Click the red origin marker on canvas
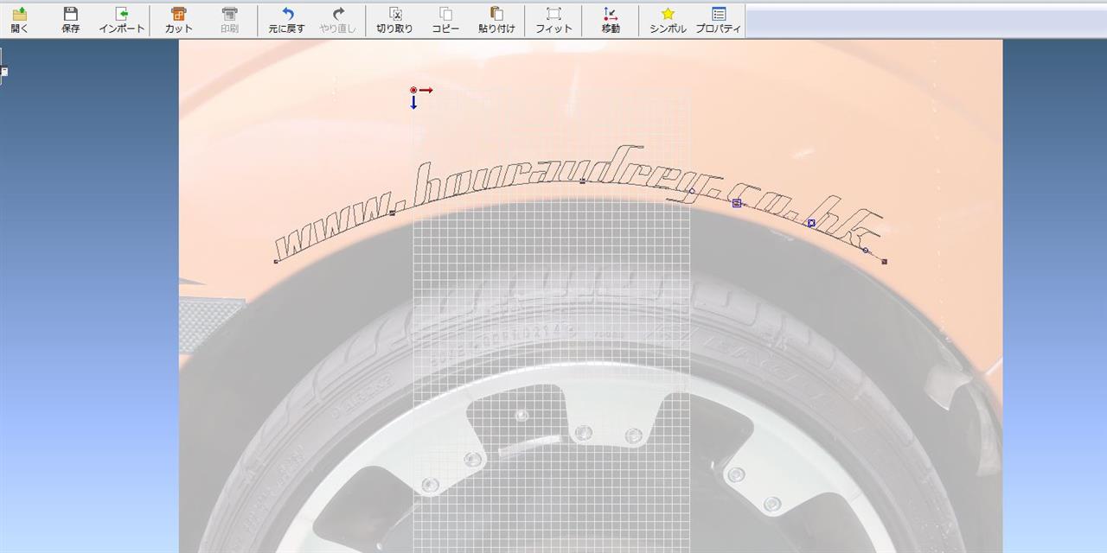The height and width of the screenshot is (553, 1107). [x=413, y=90]
